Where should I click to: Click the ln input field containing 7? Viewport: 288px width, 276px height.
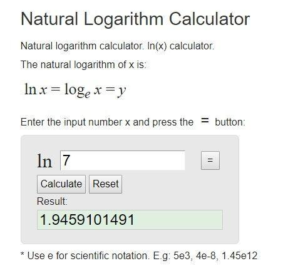tap(123, 160)
